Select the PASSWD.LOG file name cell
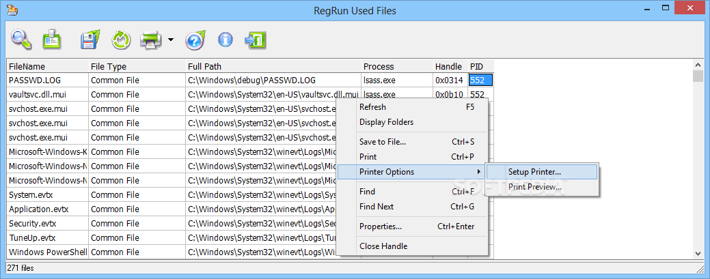 48,80
